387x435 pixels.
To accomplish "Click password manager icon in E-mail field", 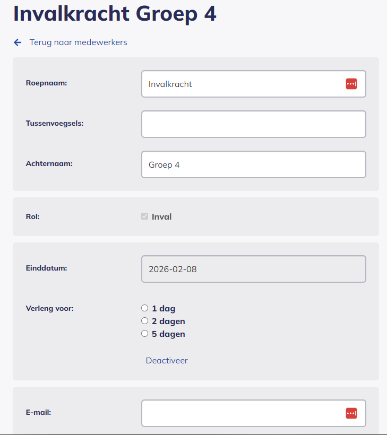I will tap(351, 413).
